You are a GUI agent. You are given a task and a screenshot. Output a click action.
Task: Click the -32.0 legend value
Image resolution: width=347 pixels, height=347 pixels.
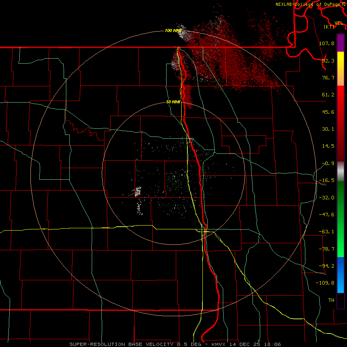tap(327, 198)
